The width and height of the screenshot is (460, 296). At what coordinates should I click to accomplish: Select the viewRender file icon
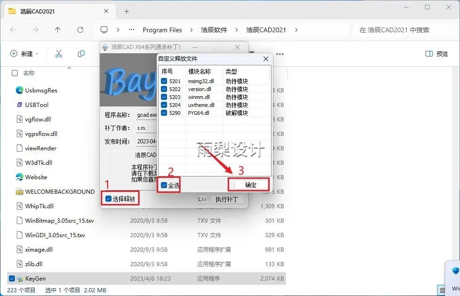20,148
